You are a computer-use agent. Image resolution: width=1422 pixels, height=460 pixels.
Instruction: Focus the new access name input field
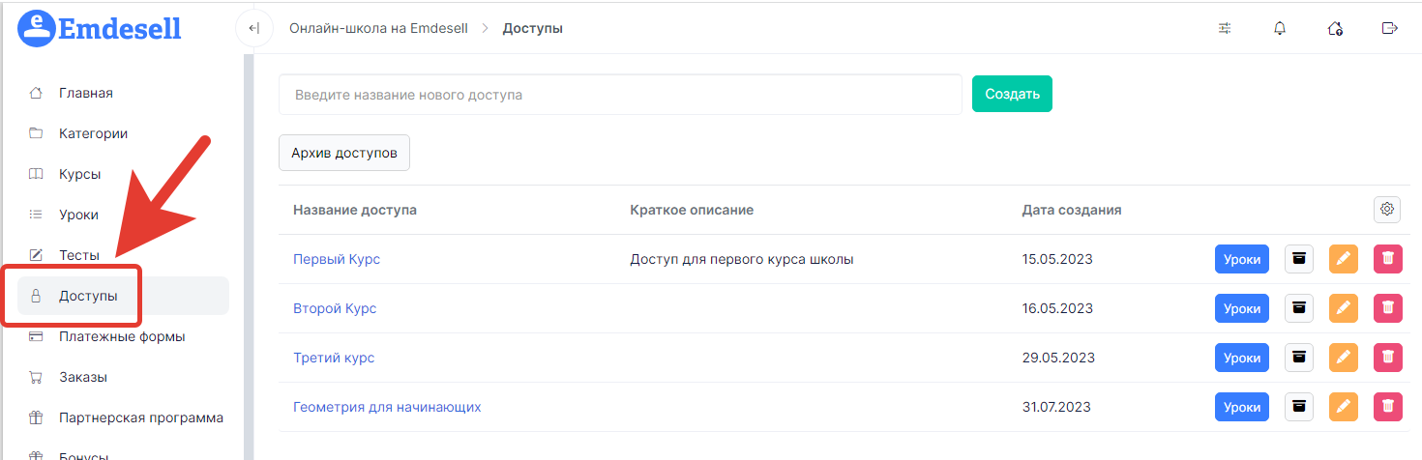619,95
